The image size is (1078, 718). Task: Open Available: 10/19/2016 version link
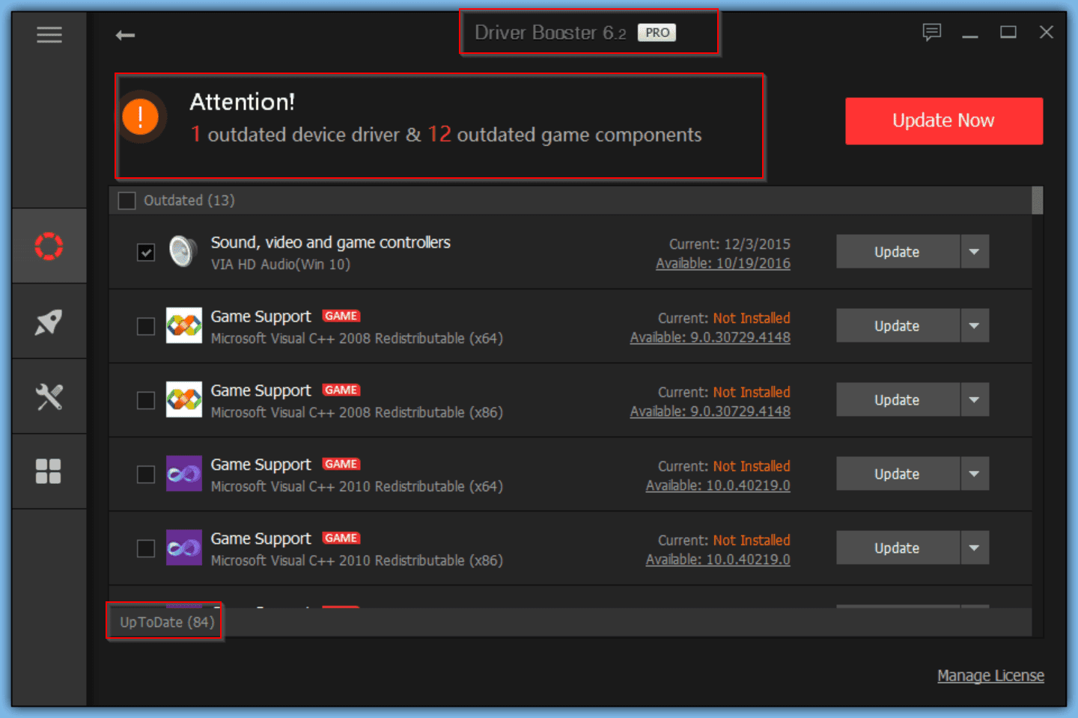[723, 263]
